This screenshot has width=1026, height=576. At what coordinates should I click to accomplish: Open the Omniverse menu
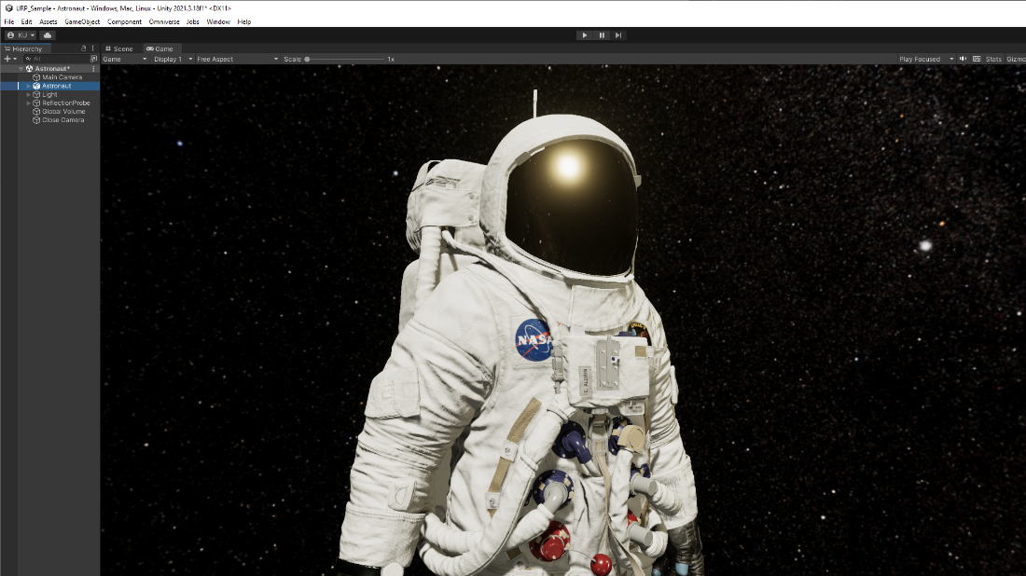pyautogui.click(x=164, y=21)
